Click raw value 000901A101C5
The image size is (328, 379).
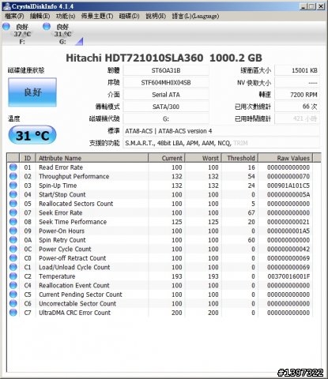click(x=288, y=186)
